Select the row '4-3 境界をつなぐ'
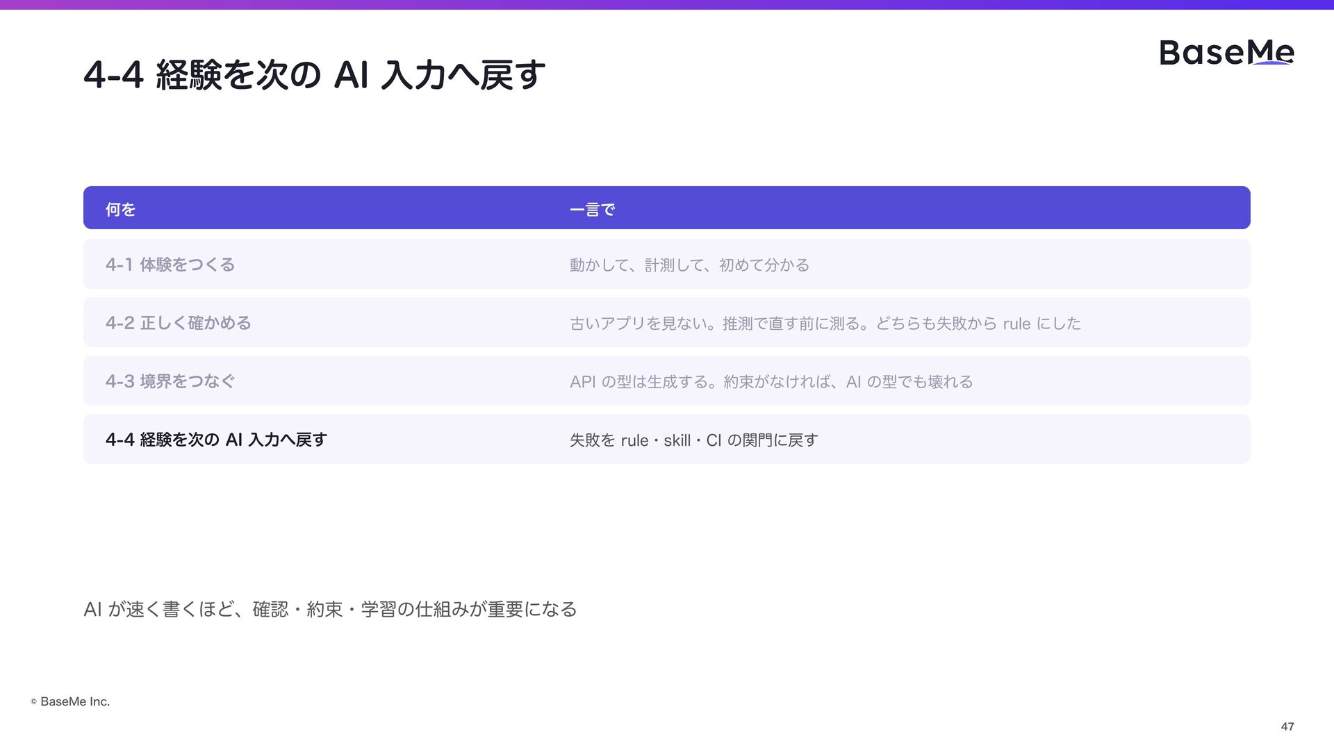1334x750 pixels. [x=667, y=381]
